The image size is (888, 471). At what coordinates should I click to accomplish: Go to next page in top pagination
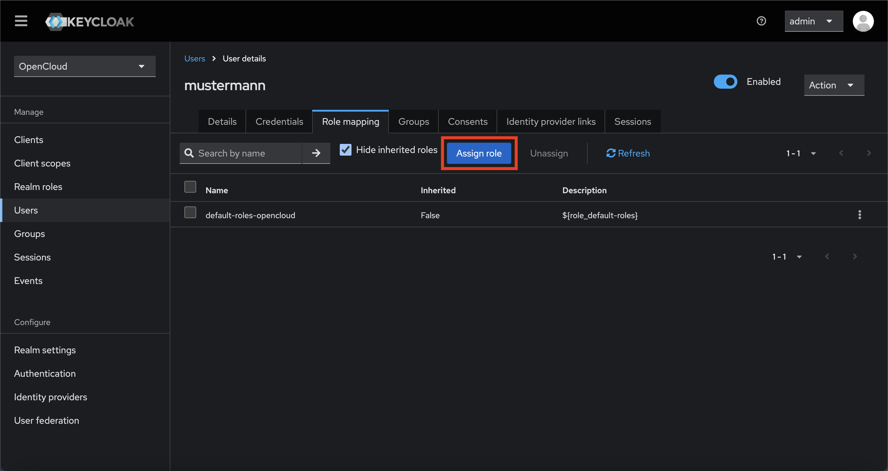point(869,153)
